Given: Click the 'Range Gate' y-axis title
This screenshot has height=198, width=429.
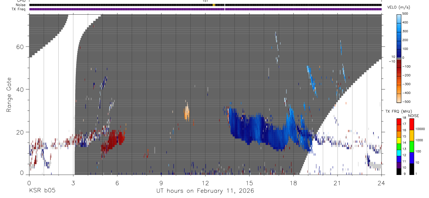Looking at the screenshot, I should click(9, 95).
